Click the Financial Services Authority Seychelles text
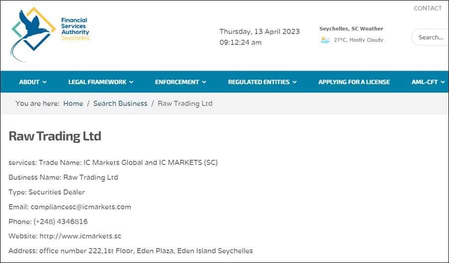Image resolution: width=449 pixels, height=263 pixels. pyautogui.click(x=75, y=29)
